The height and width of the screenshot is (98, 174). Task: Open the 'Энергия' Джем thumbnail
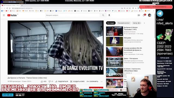[x=114, y=62]
